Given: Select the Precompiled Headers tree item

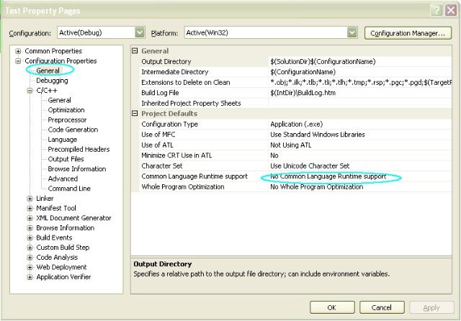Looking at the screenshot, I should pyautogui.click(x=79, y=149).
